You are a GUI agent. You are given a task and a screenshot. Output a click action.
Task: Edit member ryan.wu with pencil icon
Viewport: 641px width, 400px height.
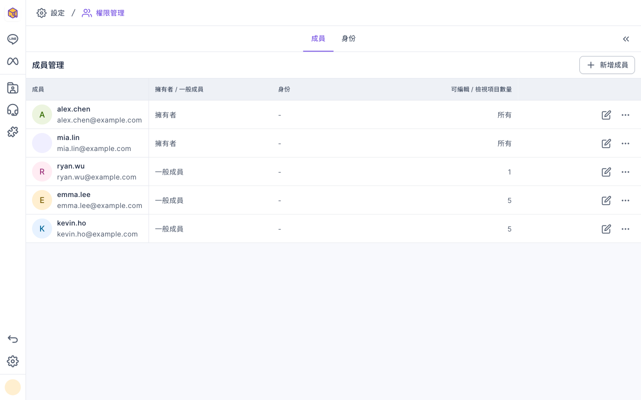pyautogui.click(x=606, y=172)
